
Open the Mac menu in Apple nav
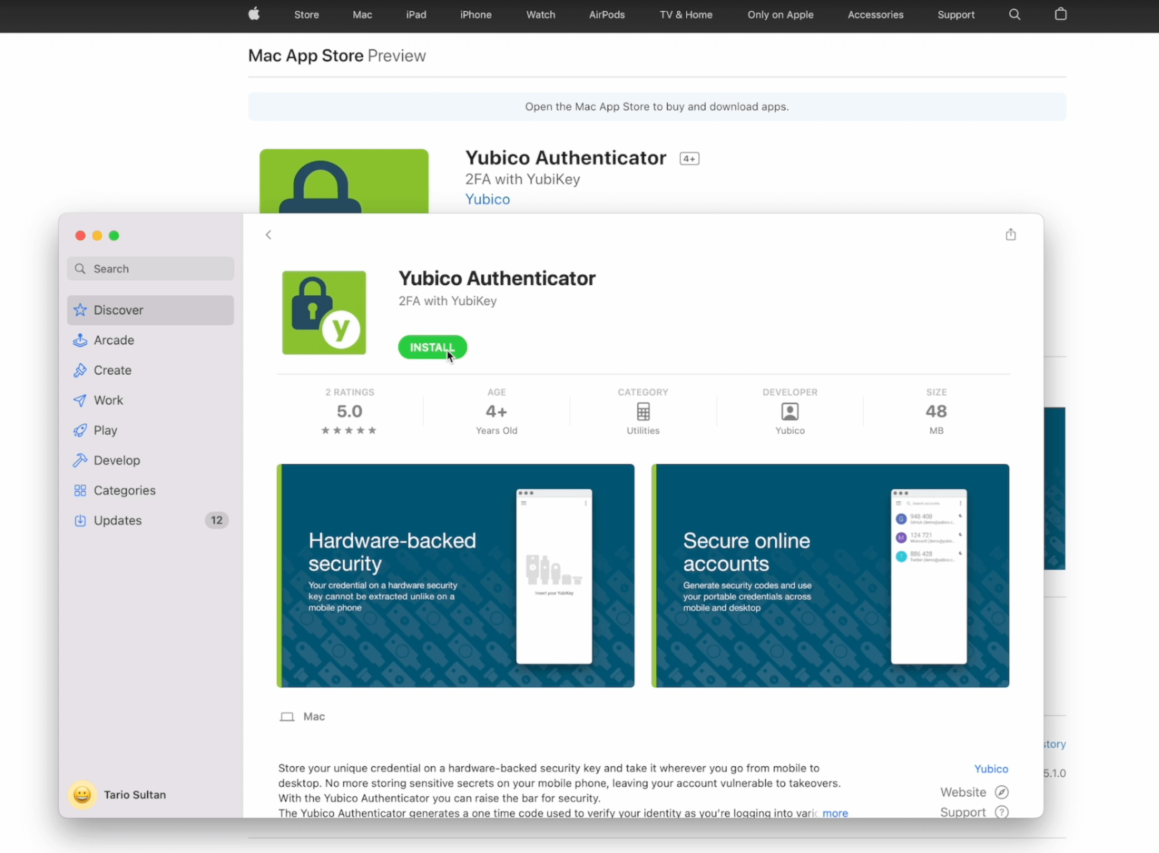(362, 15)
